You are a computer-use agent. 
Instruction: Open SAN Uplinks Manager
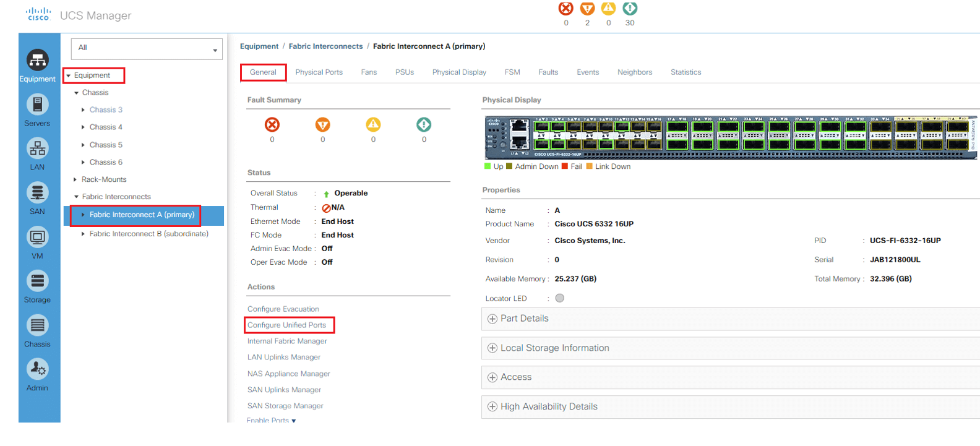tap(285, 390)
